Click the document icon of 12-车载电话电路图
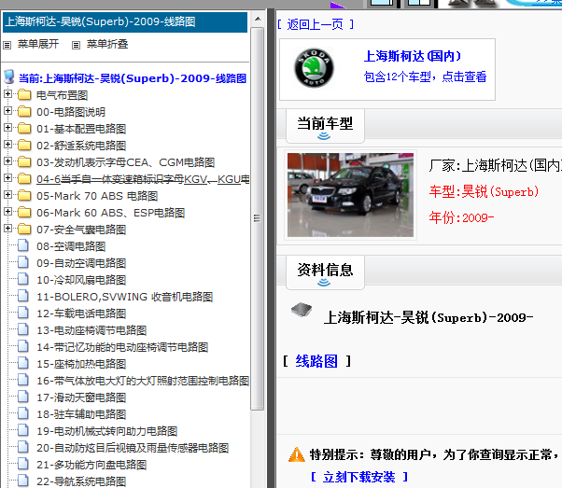The height and width of the screenshot is (488, 562). coord(23,313)
